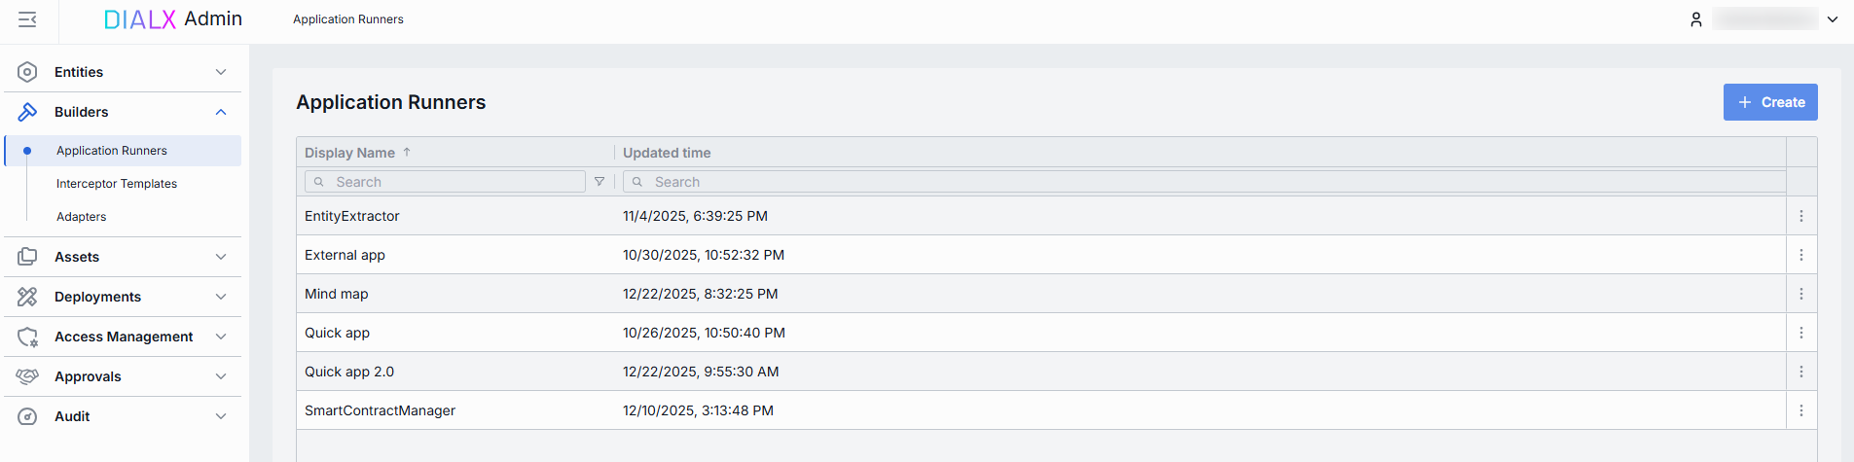Viewport: 1854px width, 462px height.
Task: Click the user profile icon
Action: [x=1695, y=19]
